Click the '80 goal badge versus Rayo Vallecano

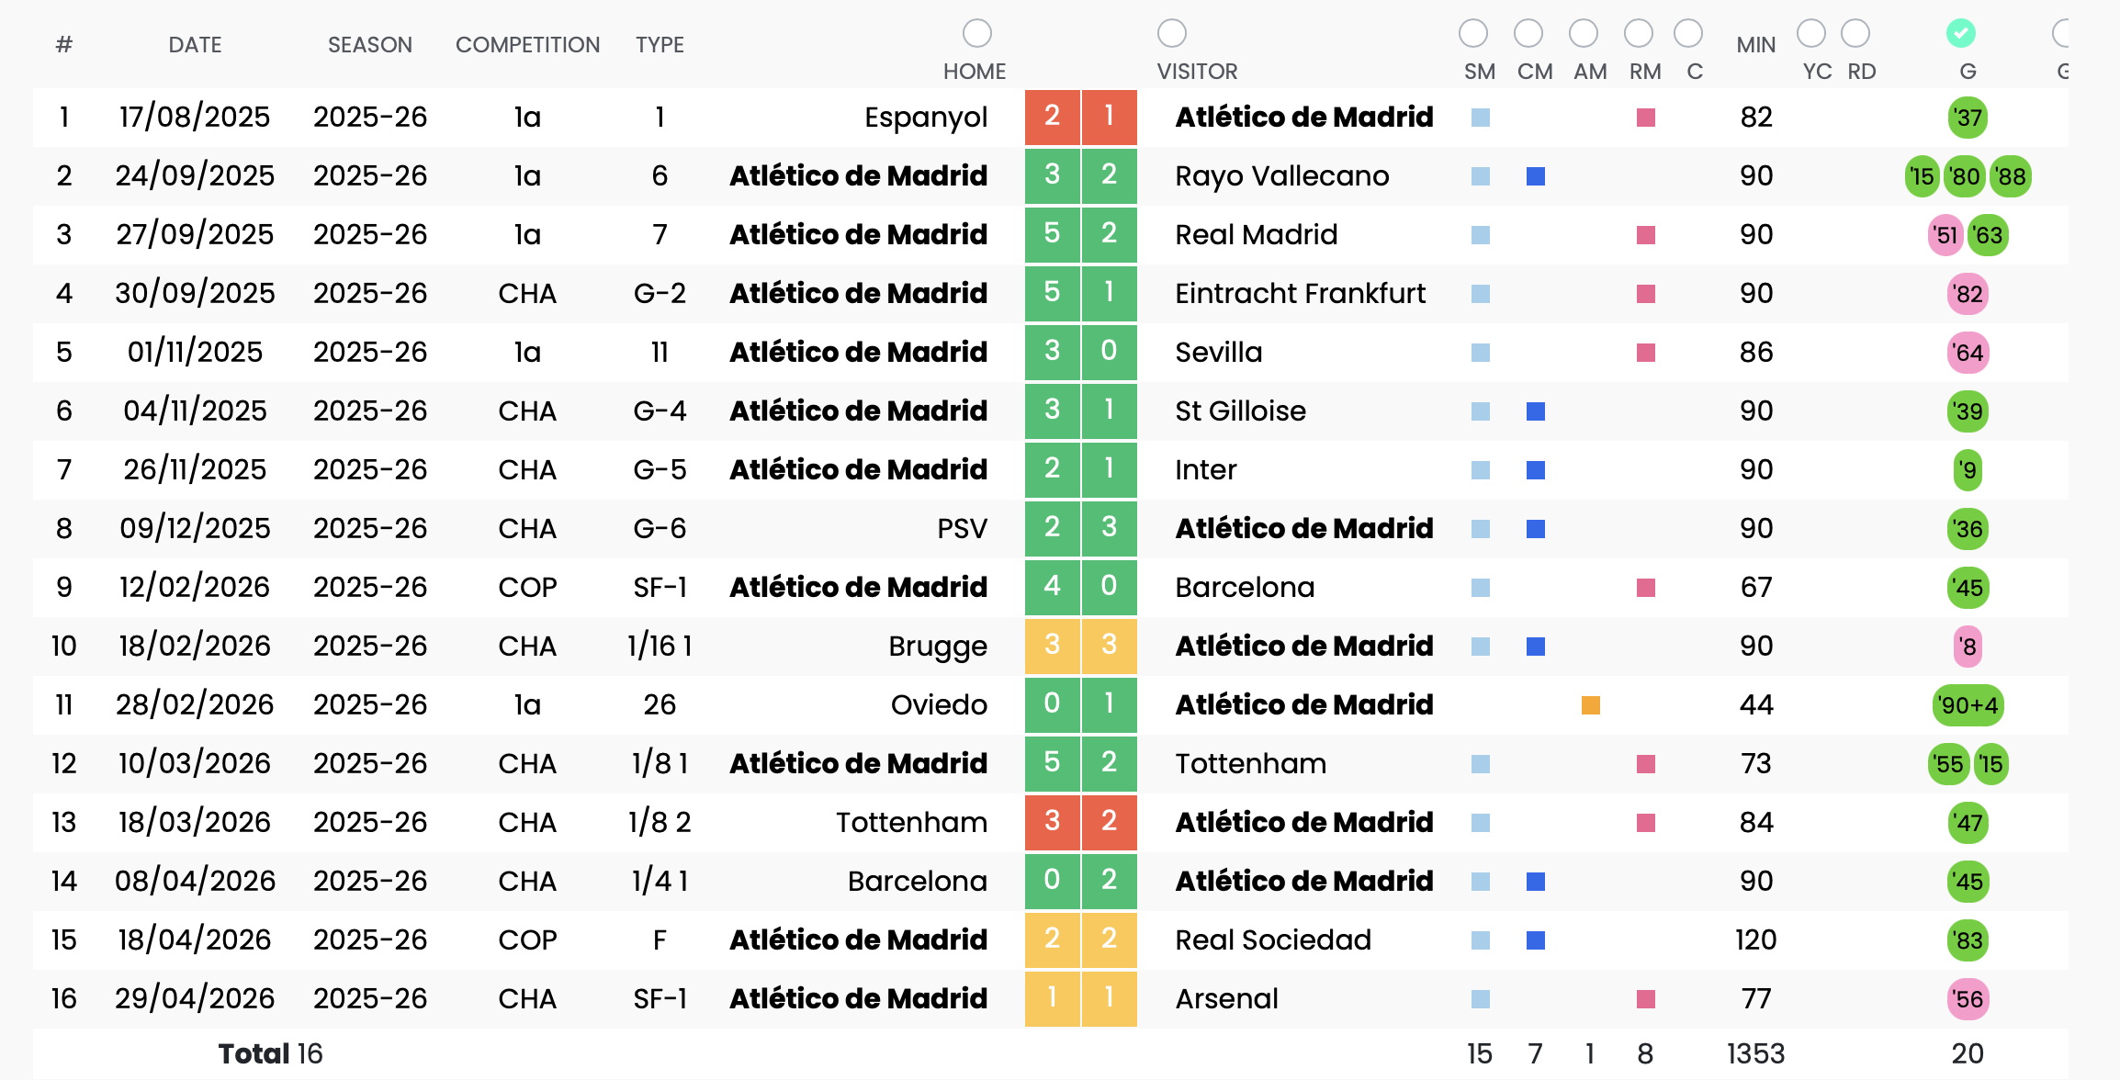pyautogui.click(x=1965, y=176)
